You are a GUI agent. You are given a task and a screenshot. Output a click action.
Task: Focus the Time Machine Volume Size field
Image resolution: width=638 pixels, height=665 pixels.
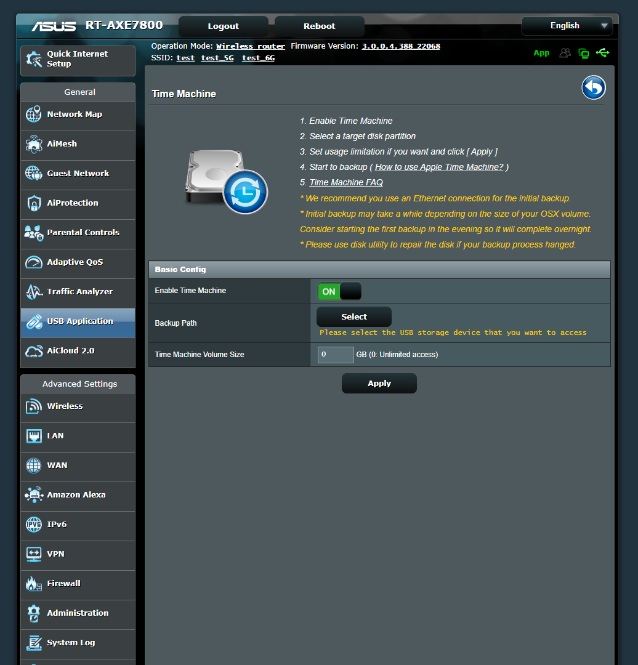[x=336, y=355]
